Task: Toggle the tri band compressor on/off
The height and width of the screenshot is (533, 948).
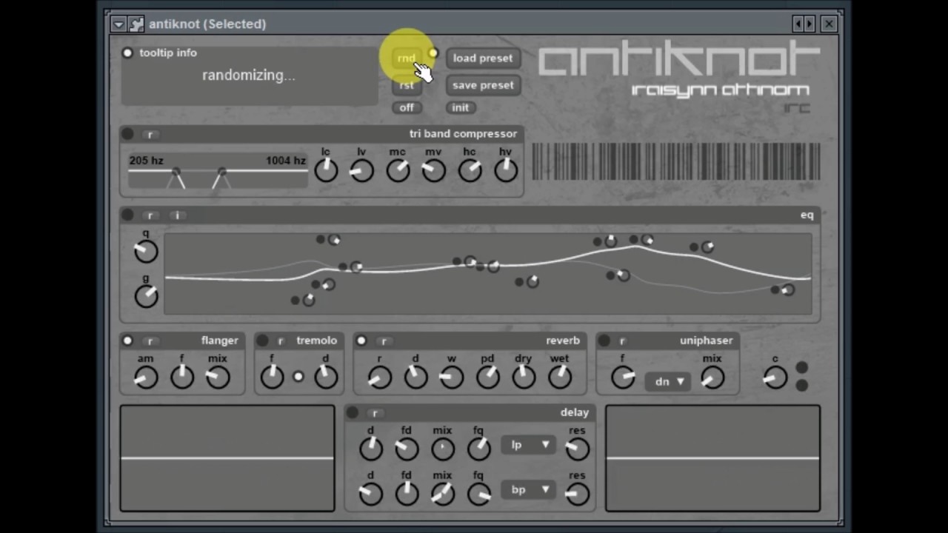Action: [x=127, y=134]
